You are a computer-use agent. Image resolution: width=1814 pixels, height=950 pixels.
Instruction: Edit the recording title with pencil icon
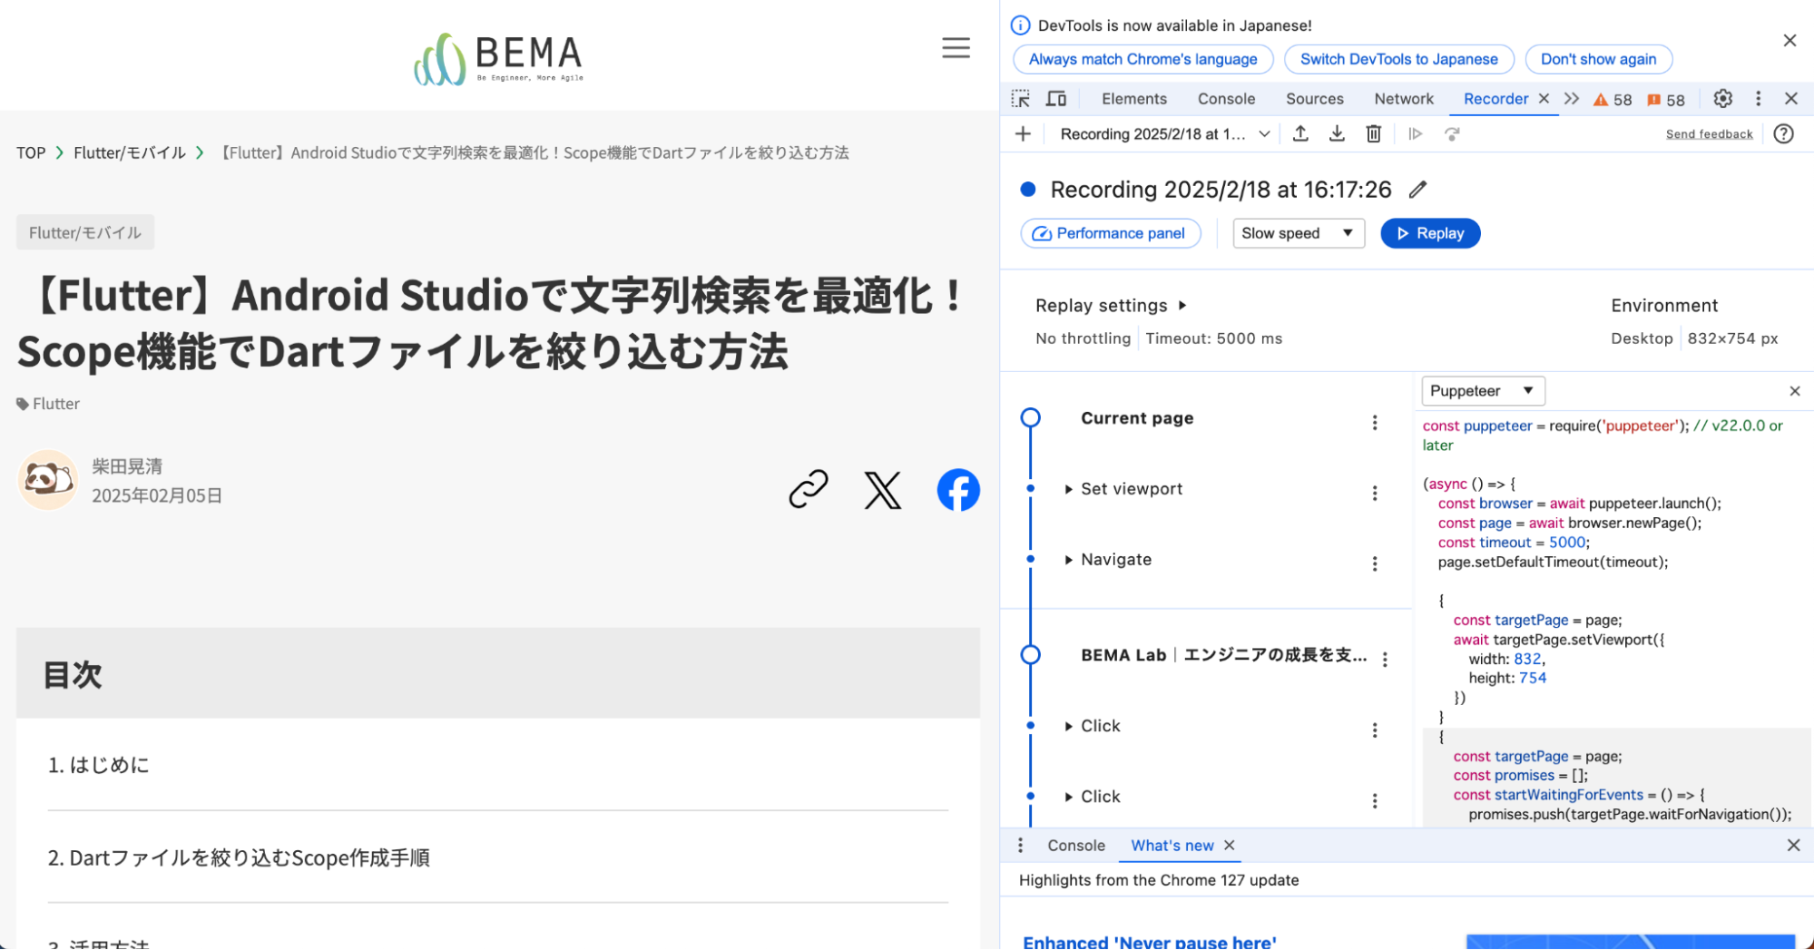[1417, 190]
